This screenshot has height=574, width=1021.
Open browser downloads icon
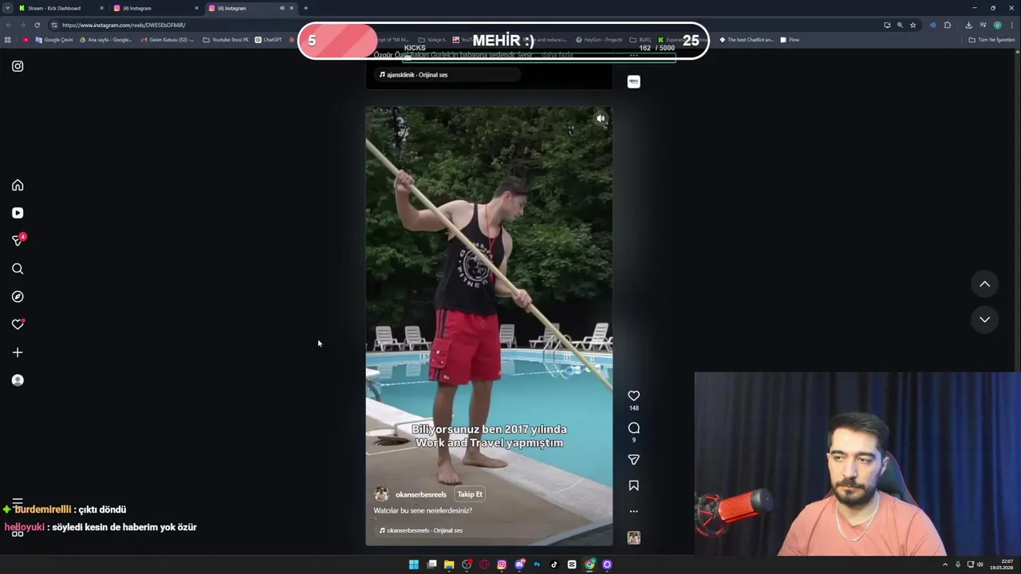[x=968, y=25]
